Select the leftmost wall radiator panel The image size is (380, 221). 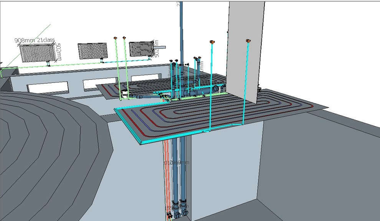[36, 53]
